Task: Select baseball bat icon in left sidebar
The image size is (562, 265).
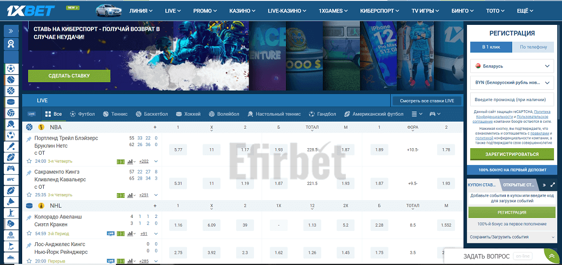Action: tap(11, 146)
